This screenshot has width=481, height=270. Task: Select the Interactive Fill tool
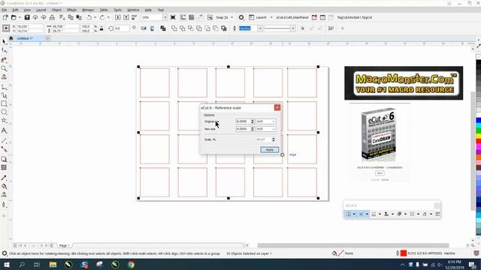pyautogui.click(x=4, y=186)
